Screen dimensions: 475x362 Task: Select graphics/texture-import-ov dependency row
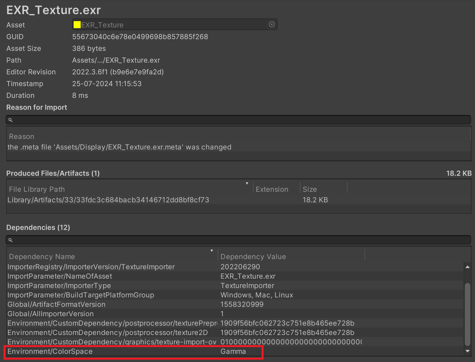tap(235, 342)
